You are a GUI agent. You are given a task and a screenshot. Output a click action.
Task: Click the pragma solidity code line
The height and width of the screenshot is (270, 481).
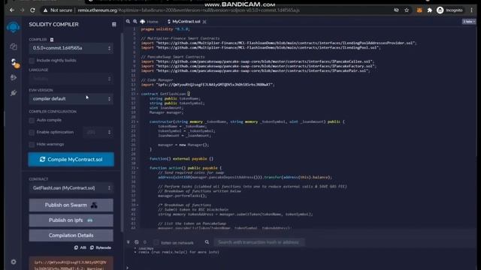pos(165,29)
